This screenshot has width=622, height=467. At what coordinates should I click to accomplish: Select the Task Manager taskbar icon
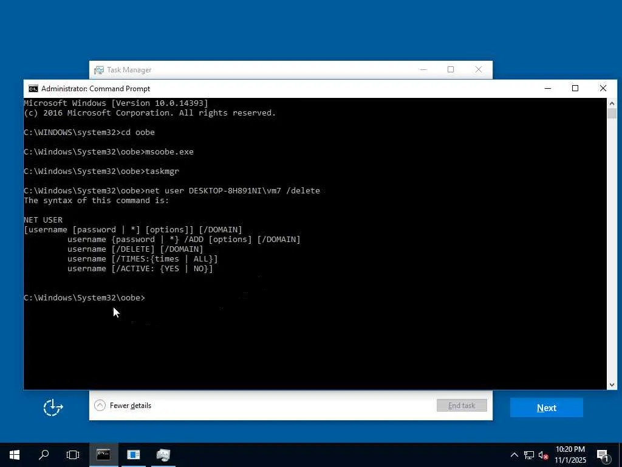(x=163, y=455)
